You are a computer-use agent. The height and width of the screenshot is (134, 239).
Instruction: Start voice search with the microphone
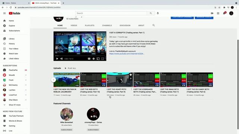[158, 13]
